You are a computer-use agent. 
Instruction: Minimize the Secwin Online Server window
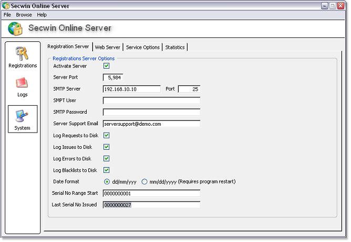click(325, 6)
